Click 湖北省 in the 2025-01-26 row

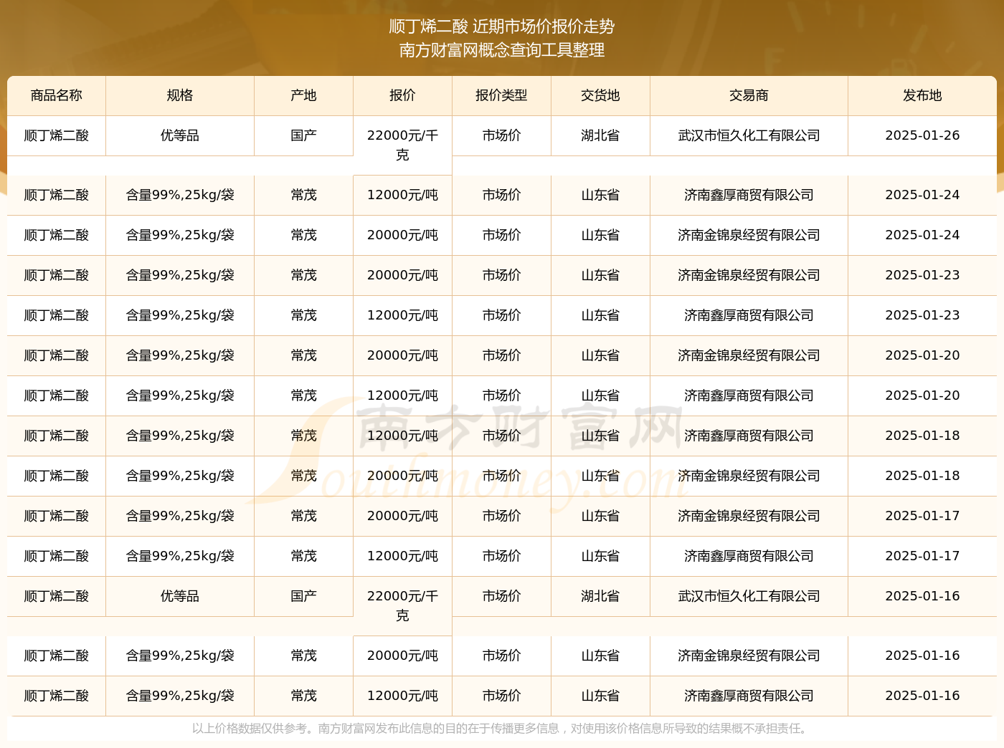point(600,135)
